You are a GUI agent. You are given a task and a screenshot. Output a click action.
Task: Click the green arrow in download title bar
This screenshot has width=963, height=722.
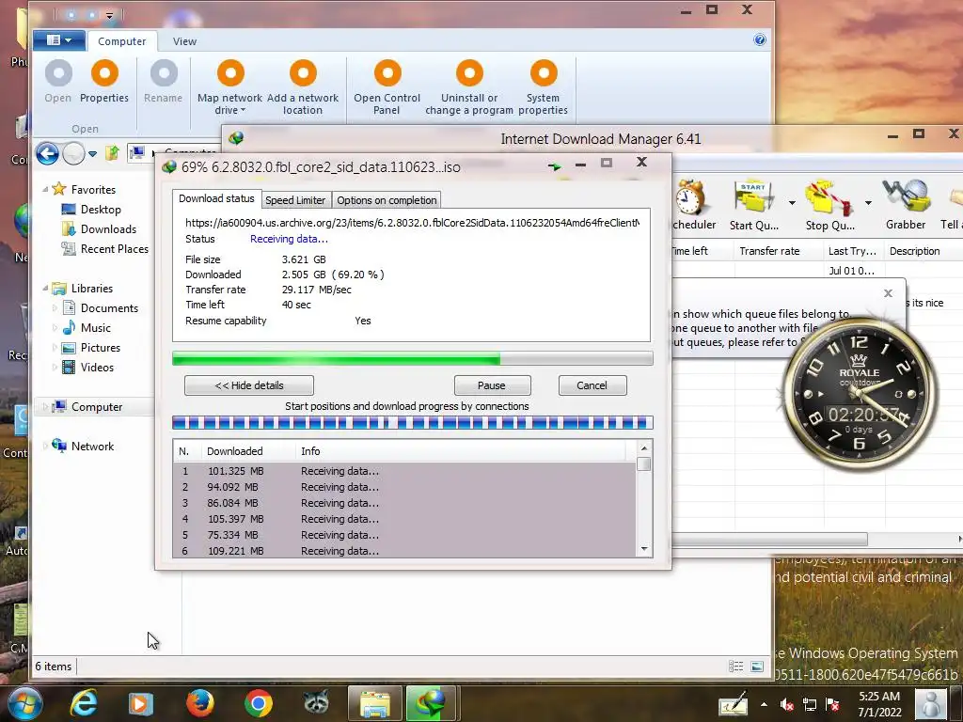[x=555, y=165]
